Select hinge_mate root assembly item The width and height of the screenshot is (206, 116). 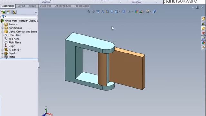pos(19,21)
